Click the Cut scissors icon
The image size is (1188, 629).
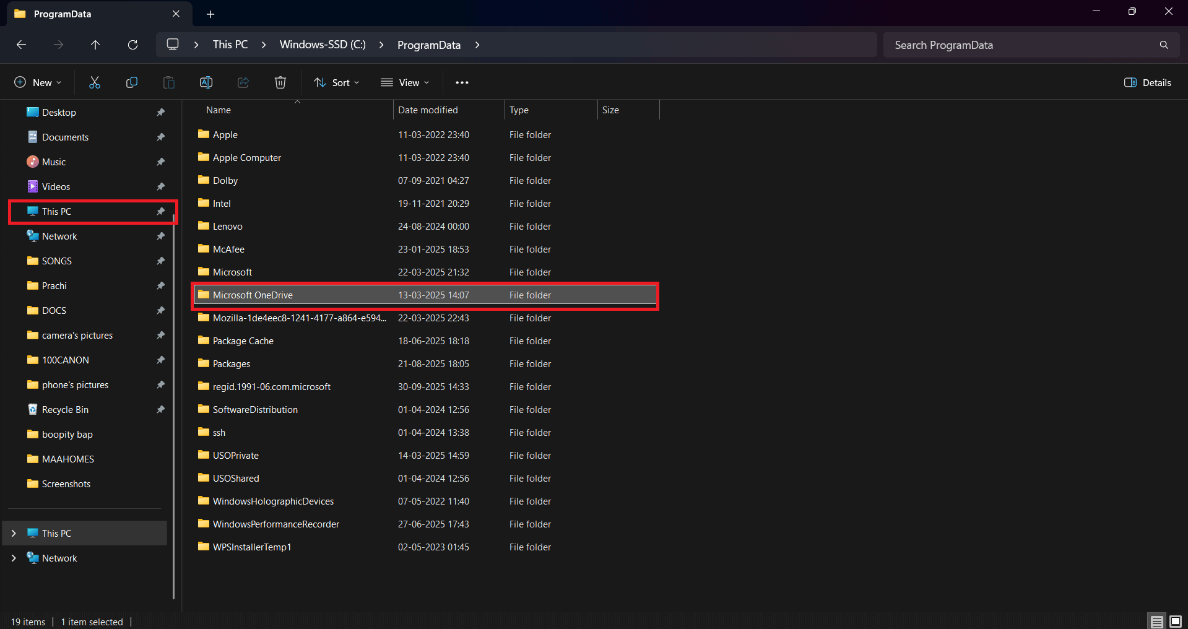95,82
